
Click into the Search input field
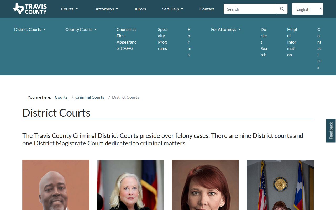[250, 9]
